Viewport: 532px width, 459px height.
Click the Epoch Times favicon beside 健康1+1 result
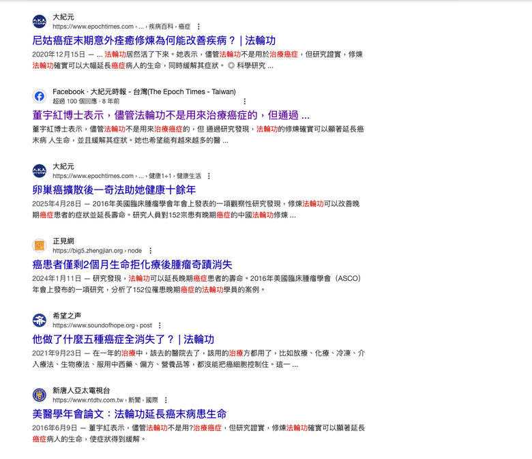(x=40, y=171)
